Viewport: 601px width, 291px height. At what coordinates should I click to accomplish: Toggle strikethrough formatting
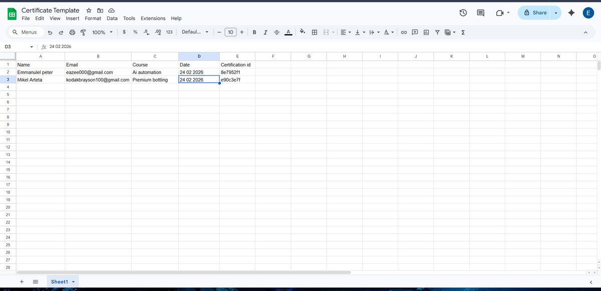(277, 32)
